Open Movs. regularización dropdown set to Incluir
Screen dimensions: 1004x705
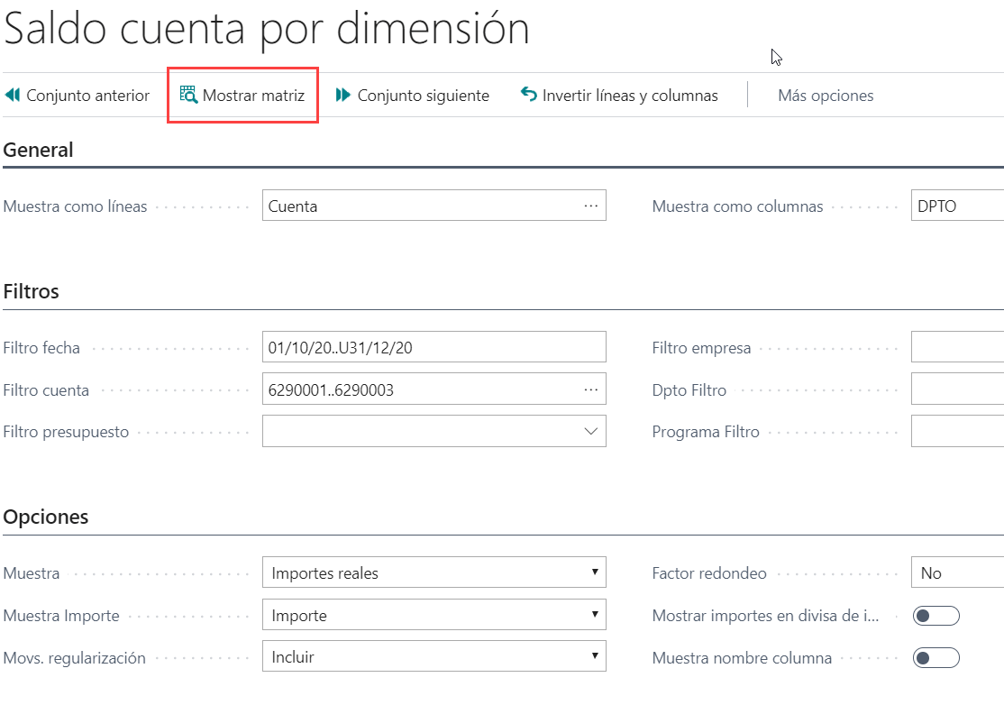click(x=433, y=657)
